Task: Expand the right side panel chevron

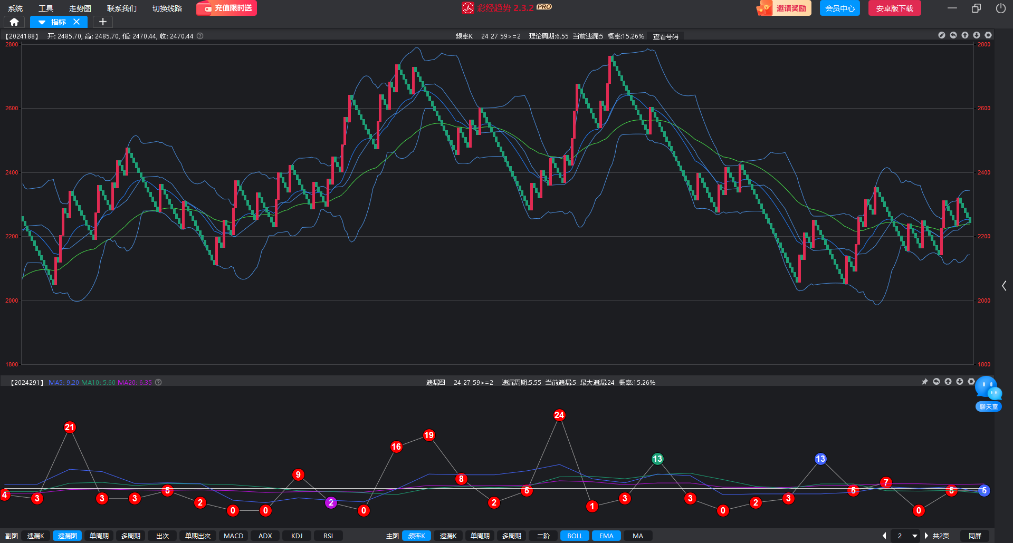Action: click(x=1004, y=286)
